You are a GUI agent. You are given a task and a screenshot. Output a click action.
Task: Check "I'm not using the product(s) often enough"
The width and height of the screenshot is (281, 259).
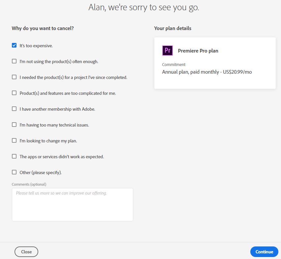click(x=14, y=61)
